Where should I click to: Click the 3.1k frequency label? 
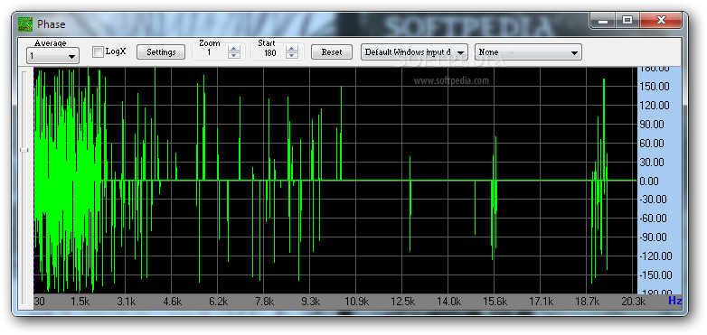(x=126, y=302)
